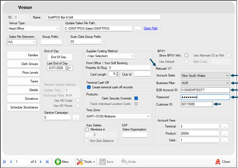This screenshot has width=238, height=168.
Task: Click the Club Id field
Action: pyautogui.click(x=142, y=74)
